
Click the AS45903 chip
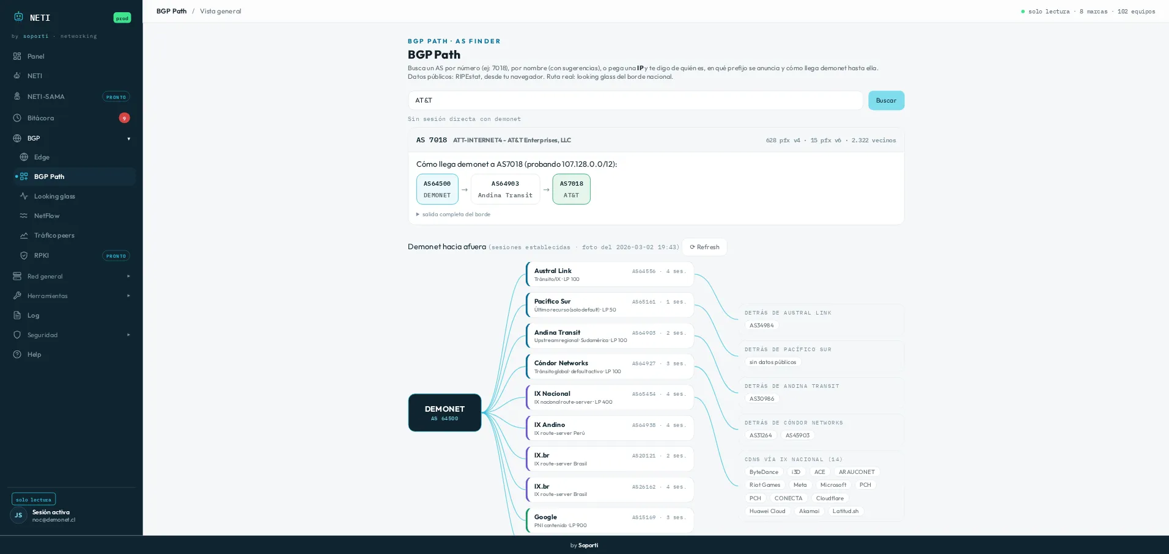(x=797, y=436)
